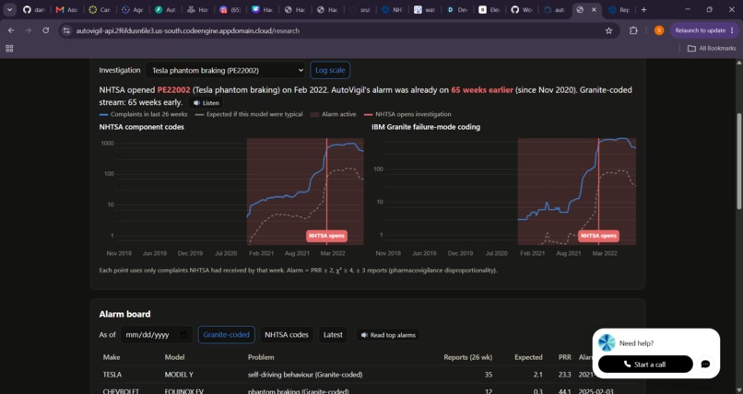Viewport: 743px width, 394px height.
Task: Reload the page with the refresh icon
Action: [45, 30]
